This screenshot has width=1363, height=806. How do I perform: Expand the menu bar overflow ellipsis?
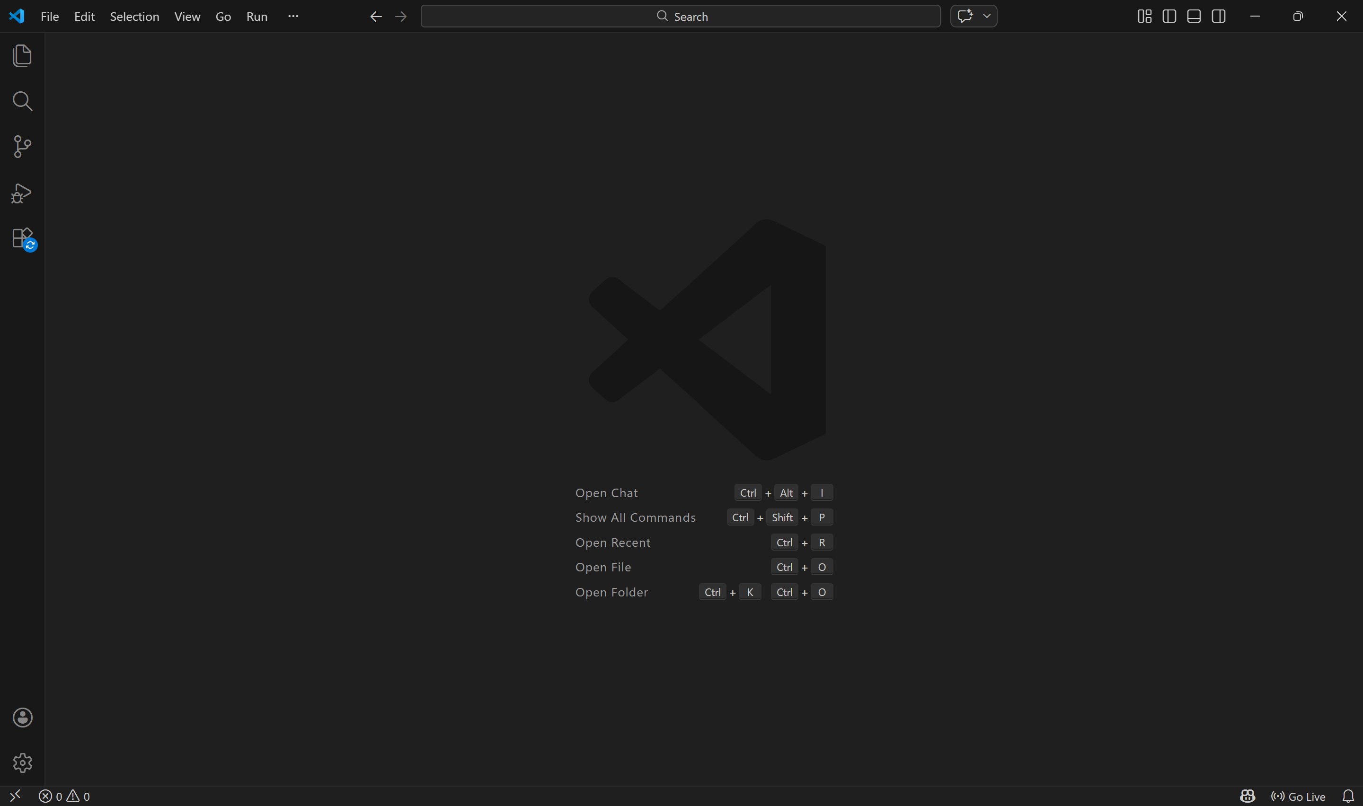[x=293, y=16]
